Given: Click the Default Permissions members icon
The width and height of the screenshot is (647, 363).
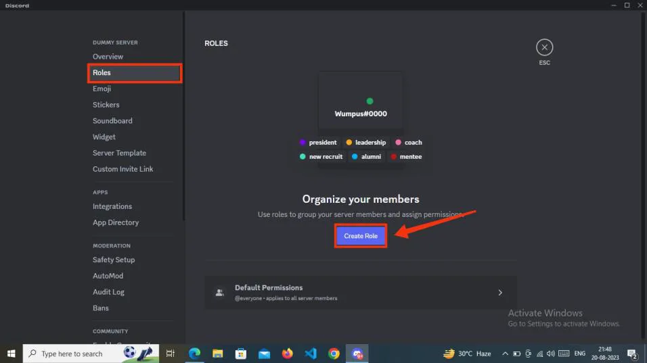Looking at the screenshot, I should (219, 293).
